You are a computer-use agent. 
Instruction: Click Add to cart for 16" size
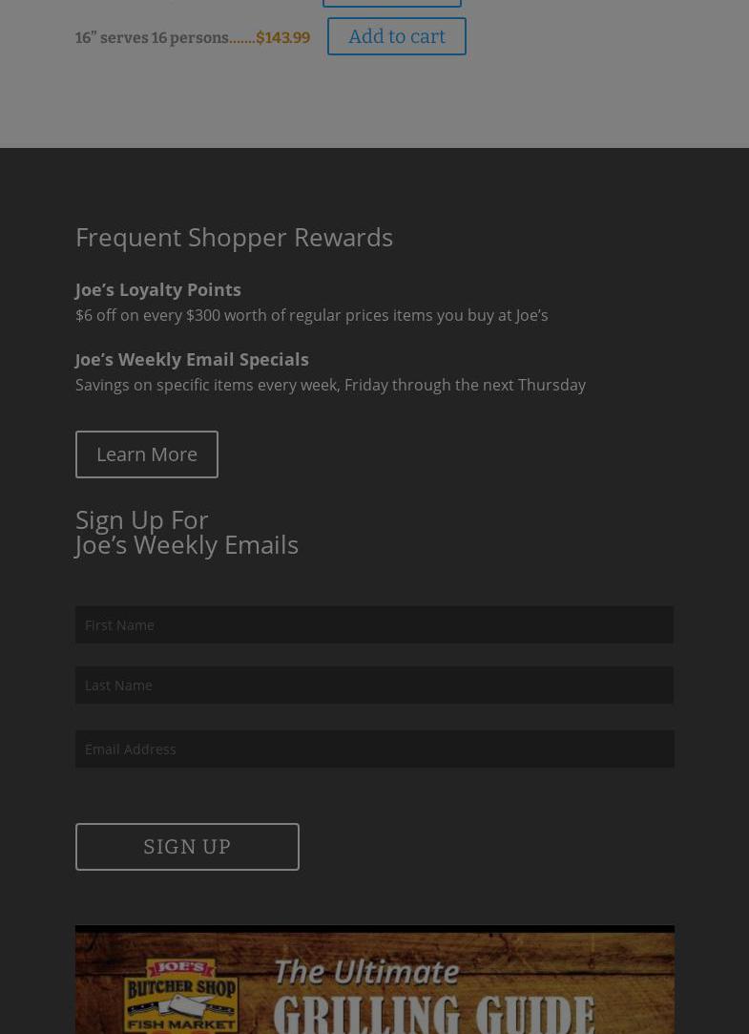click(x=396, y=36)
